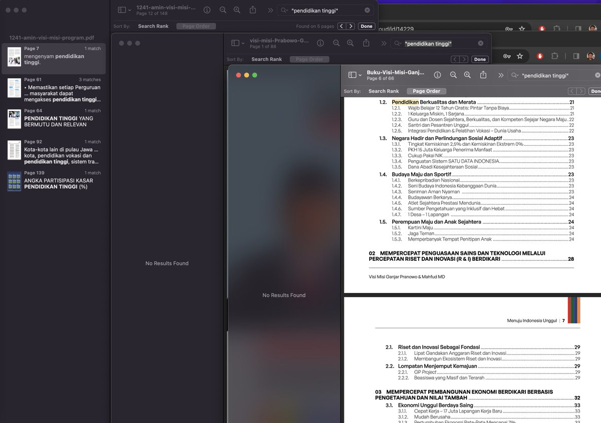Screen dimensions: 601x423
Task: Open search options magnifier in visi-misi-Prabowo window
Action: click(398, 44)
